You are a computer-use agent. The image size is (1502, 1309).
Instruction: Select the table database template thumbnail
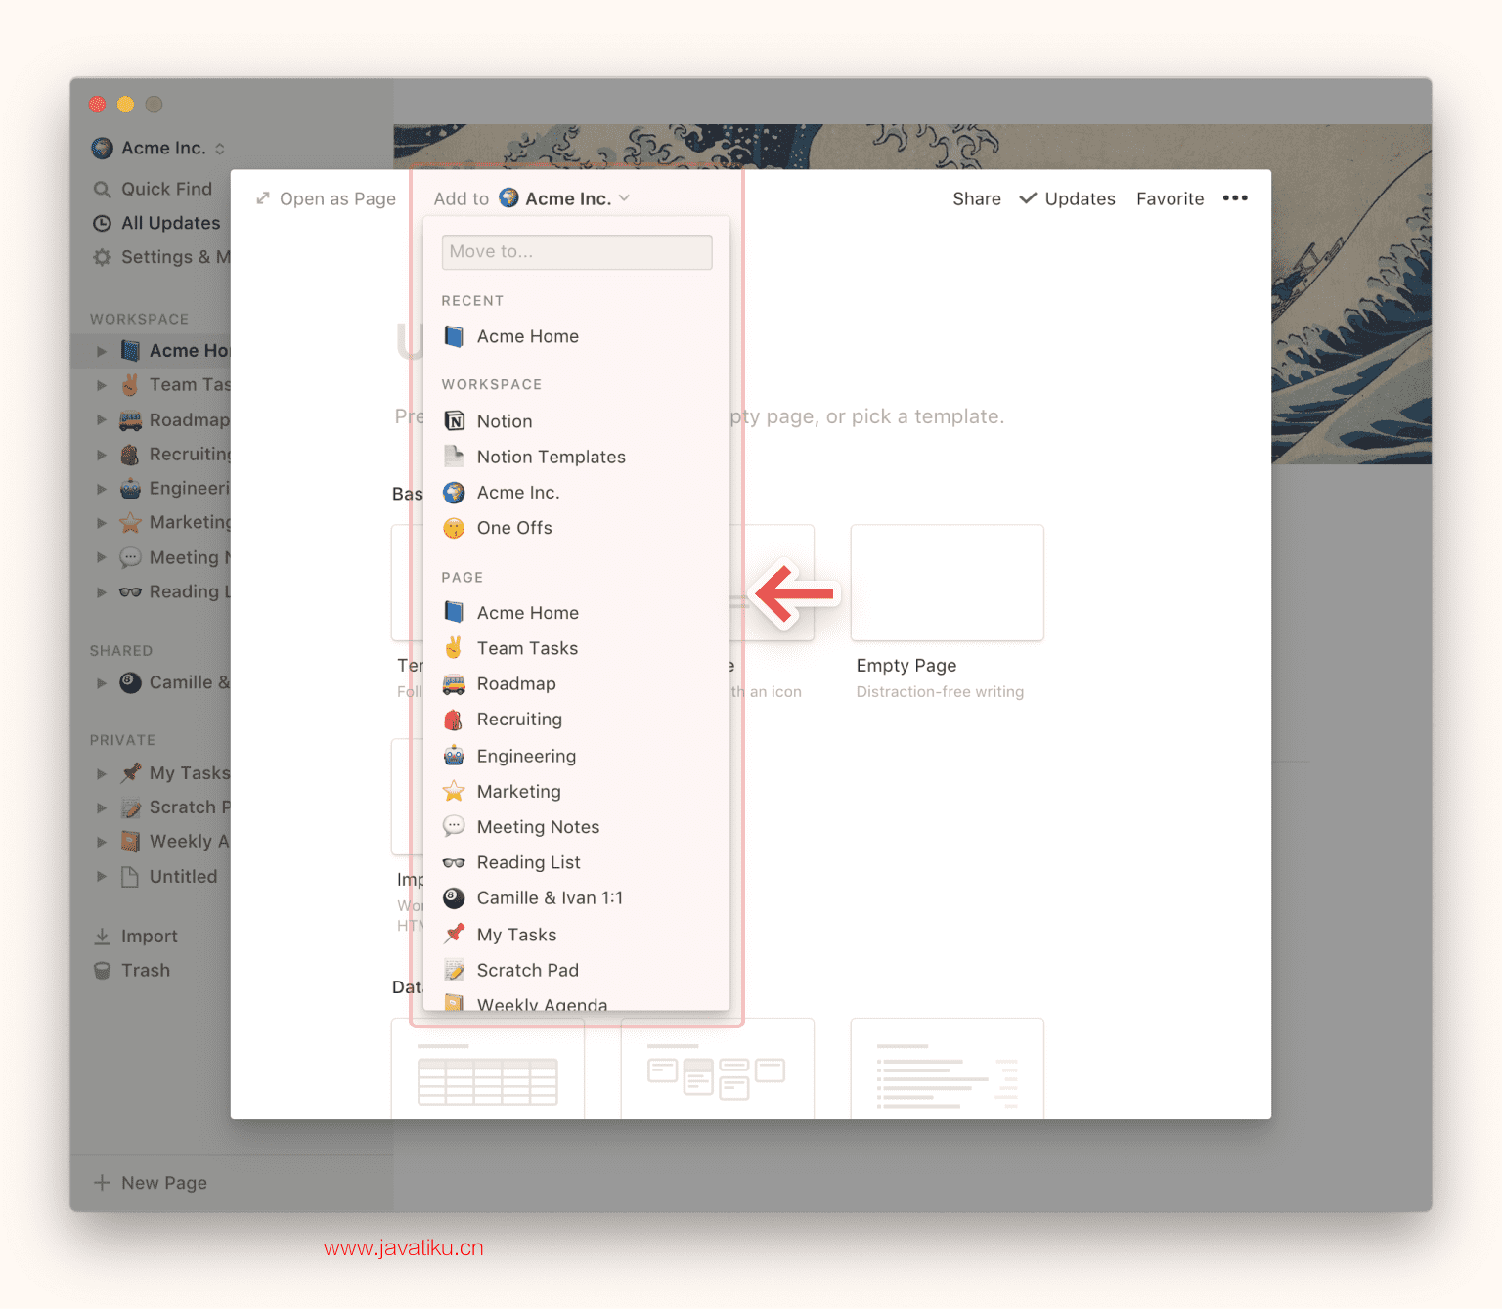pyautogui.click(x=487, y=1069)
